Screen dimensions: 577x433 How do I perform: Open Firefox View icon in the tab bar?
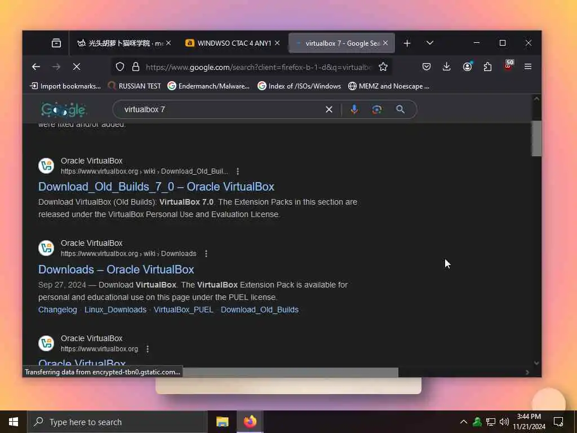56,43
